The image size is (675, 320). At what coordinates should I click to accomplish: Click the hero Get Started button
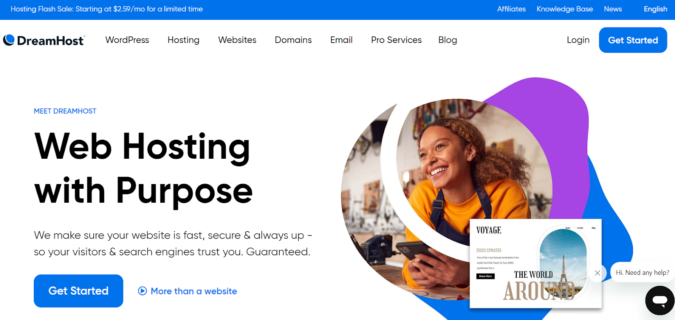click(78, 291)
